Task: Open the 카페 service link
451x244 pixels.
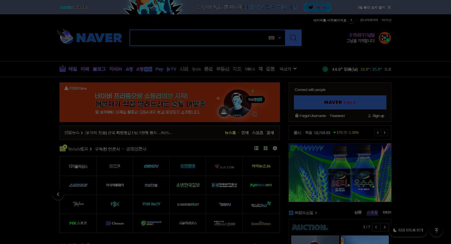Action: tap(85, 69)
